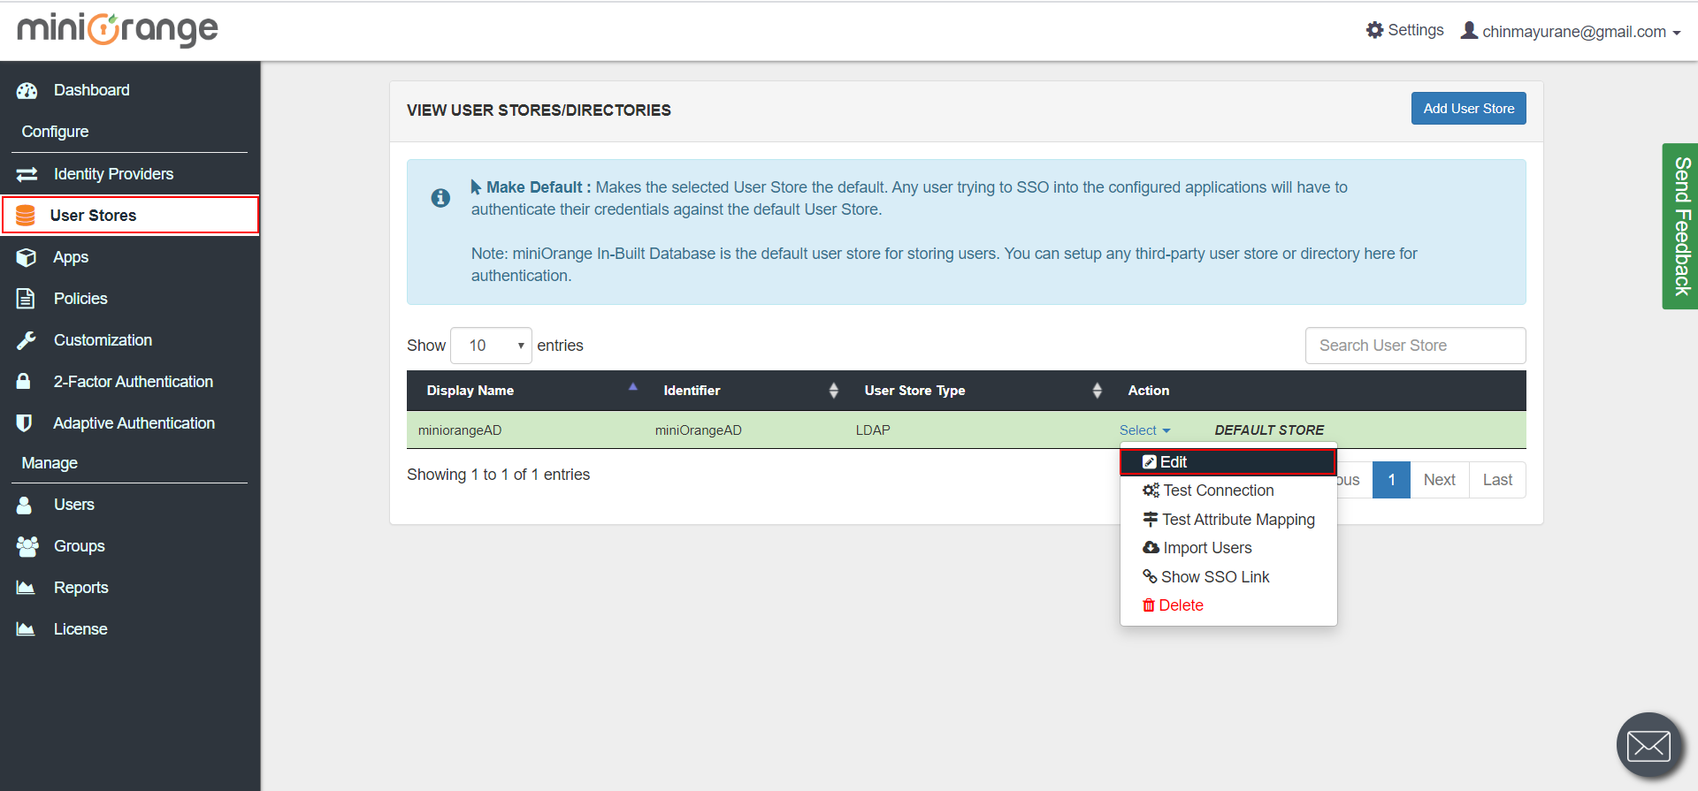
Task: Click the Test Connection gears icon
Action: point(1151,491)
